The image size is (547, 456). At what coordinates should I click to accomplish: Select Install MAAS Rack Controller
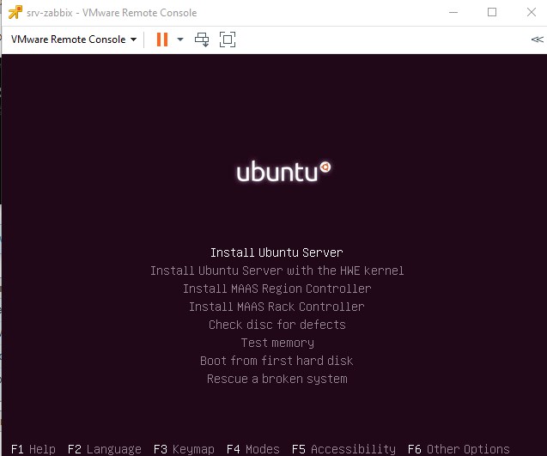pyautogui.click(x=277, y=307)
